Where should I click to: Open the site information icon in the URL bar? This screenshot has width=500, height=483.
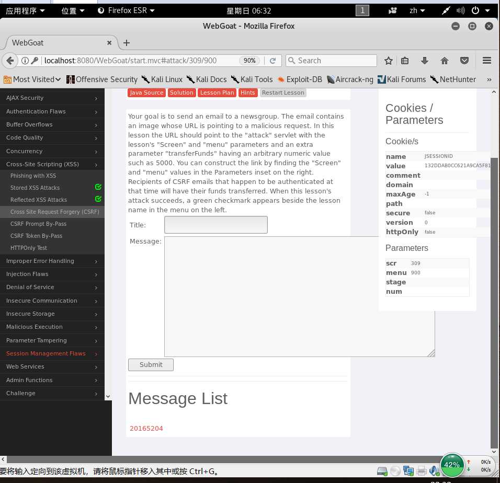25,61
